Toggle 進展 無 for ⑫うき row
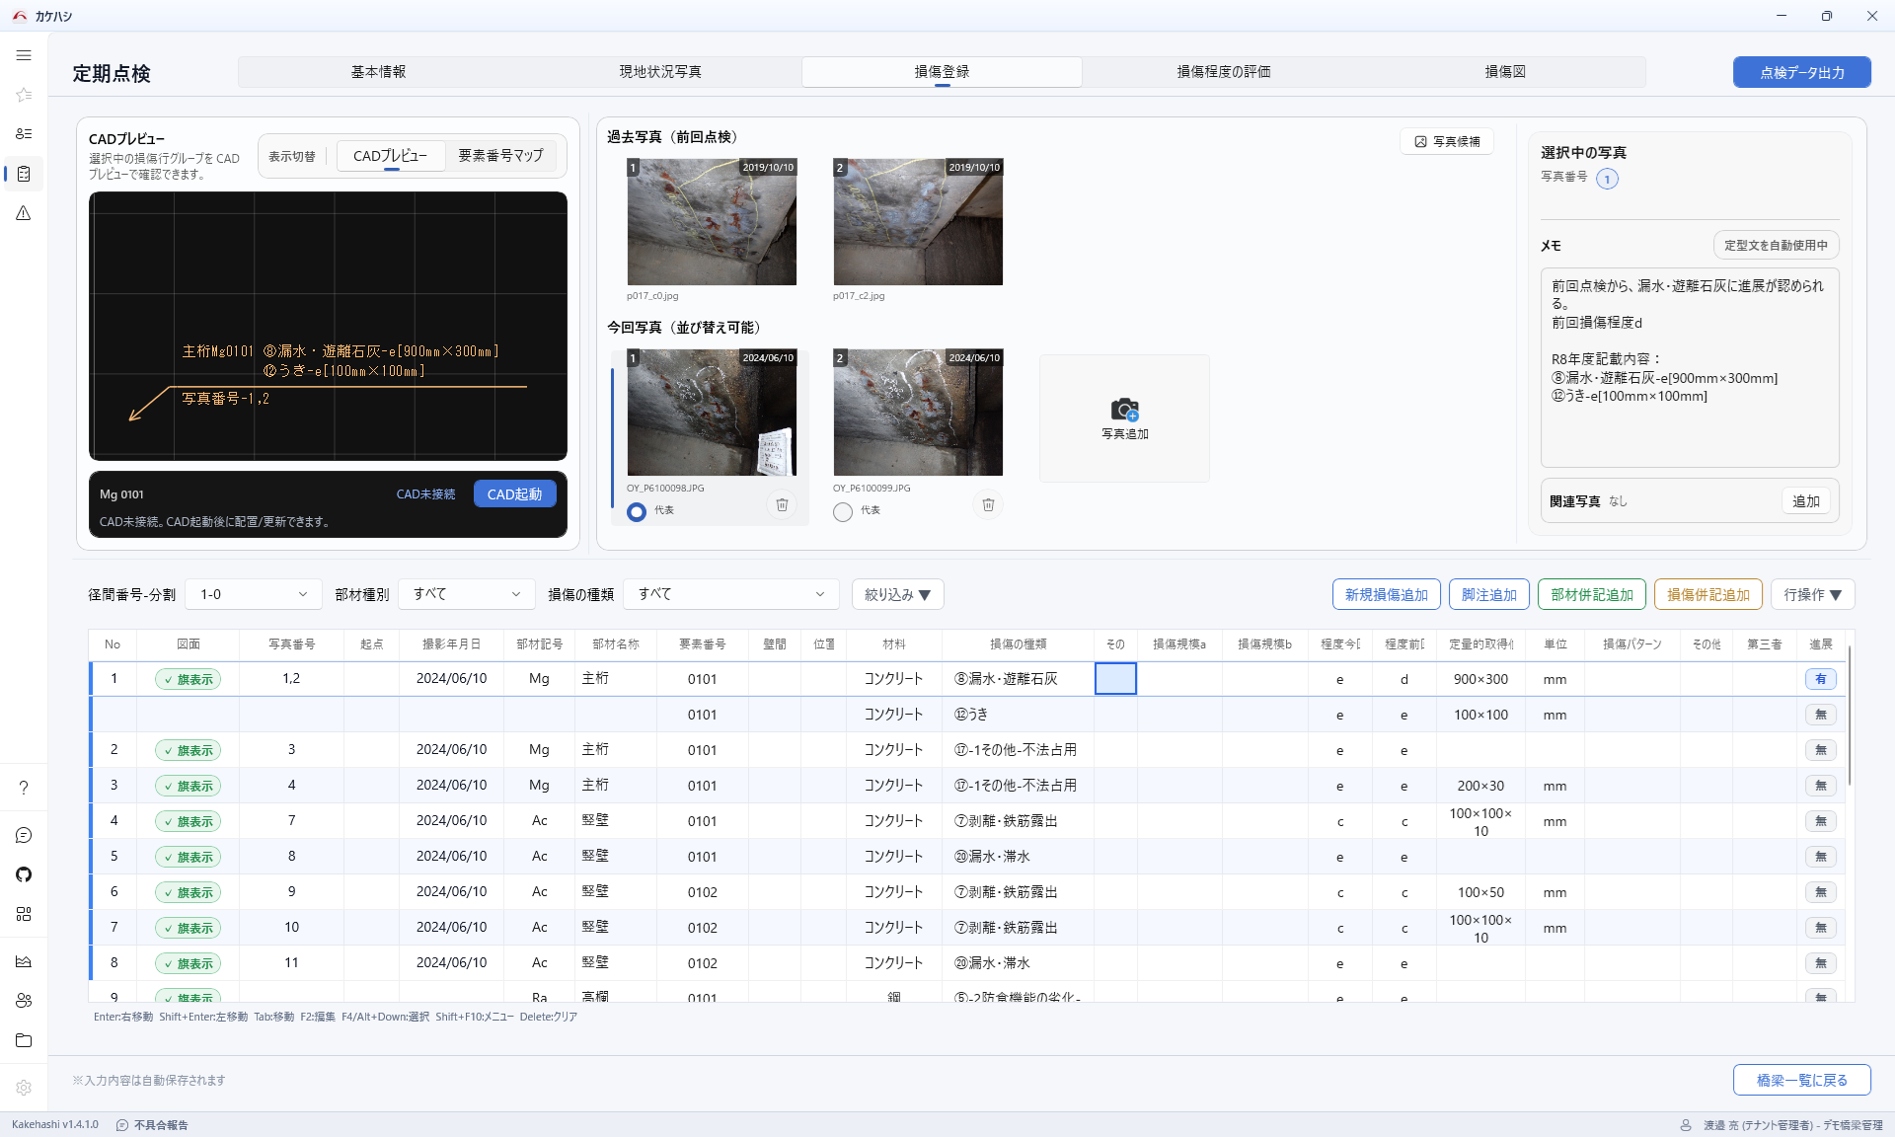Screen dimensions: 1895x1137 coord(1821,715)
